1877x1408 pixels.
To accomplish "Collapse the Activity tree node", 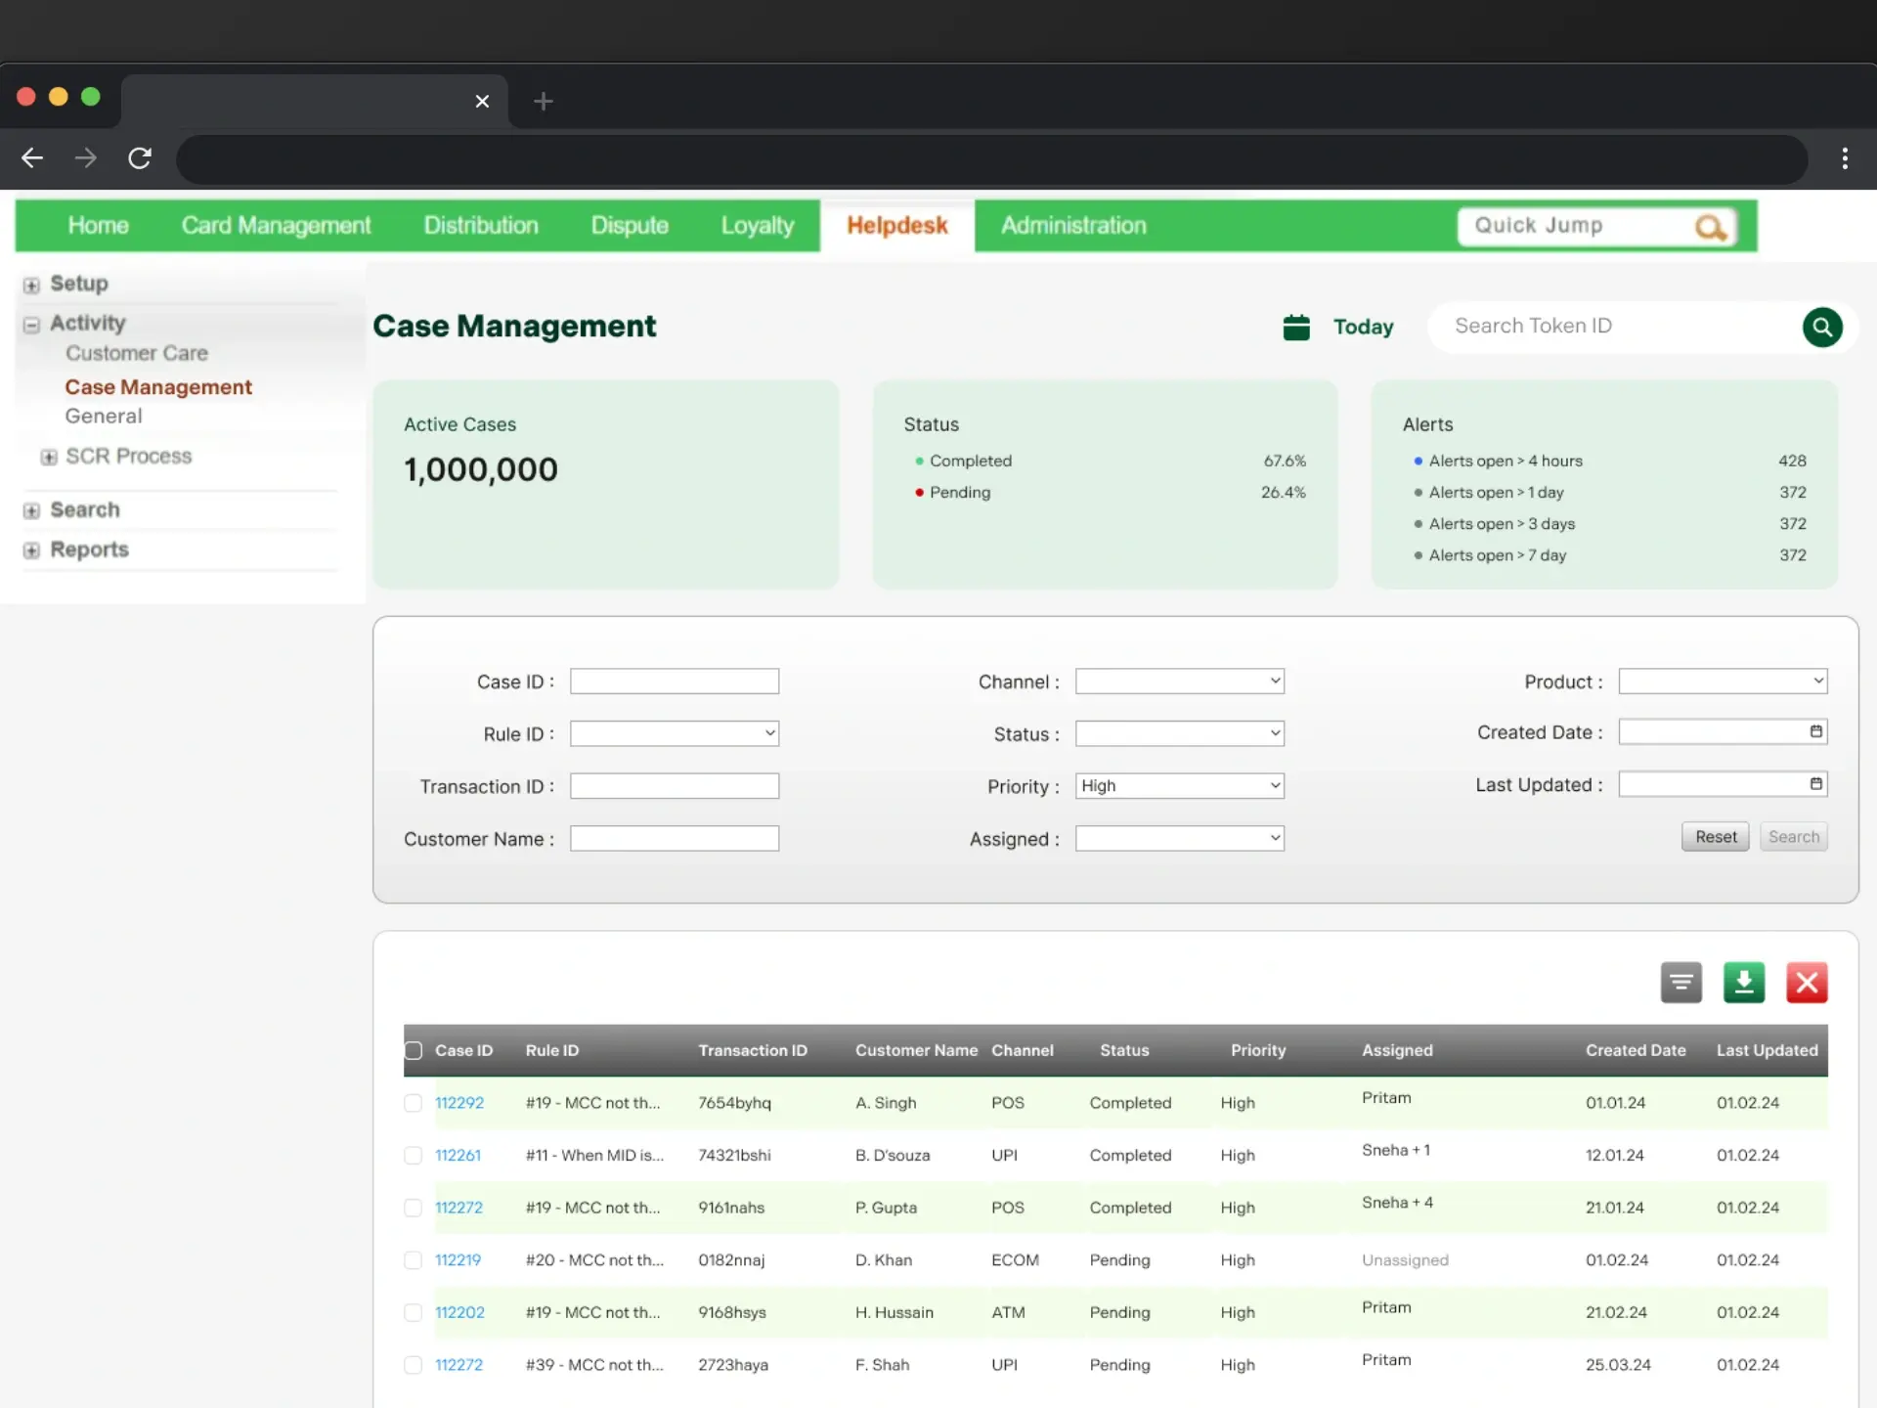I will (x=31, y=325).
